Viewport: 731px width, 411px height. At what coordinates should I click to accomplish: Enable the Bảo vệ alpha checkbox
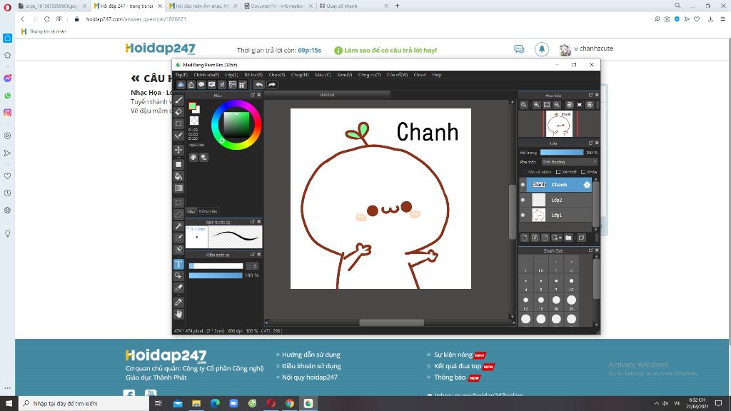(524, 172)
